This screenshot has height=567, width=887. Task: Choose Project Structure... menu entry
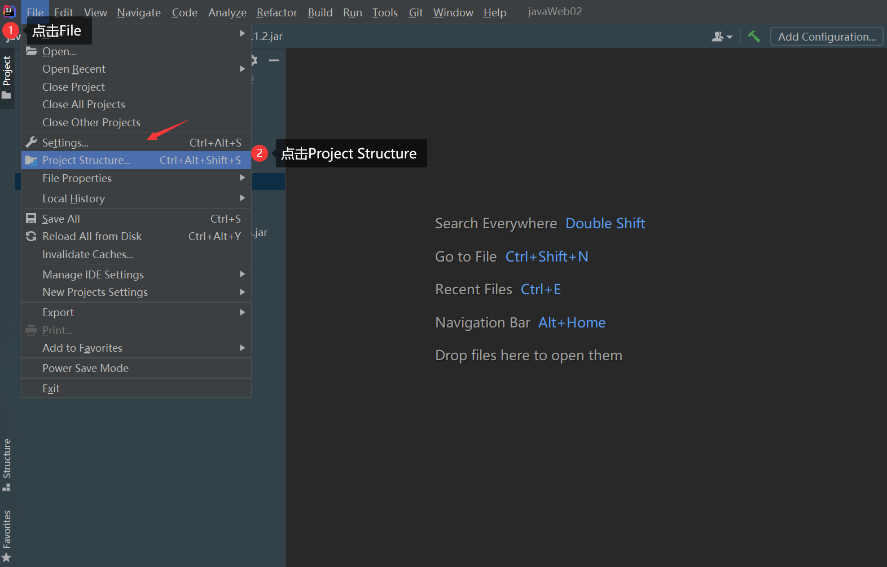136,160
